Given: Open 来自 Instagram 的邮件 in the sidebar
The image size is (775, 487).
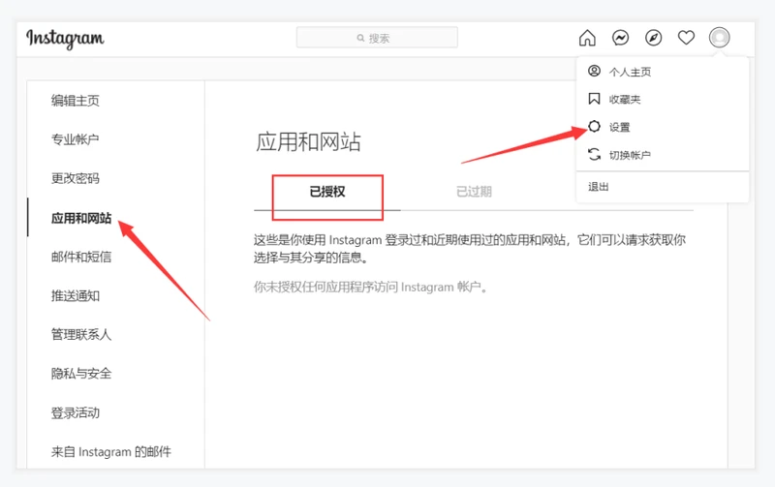Looking at the screenshot, I should 111,451.
